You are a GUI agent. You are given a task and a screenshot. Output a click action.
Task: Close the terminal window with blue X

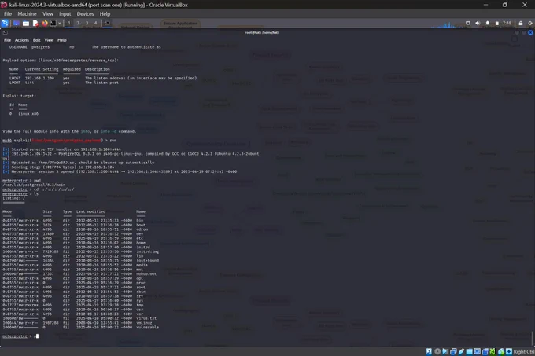[x=530, y=33]
